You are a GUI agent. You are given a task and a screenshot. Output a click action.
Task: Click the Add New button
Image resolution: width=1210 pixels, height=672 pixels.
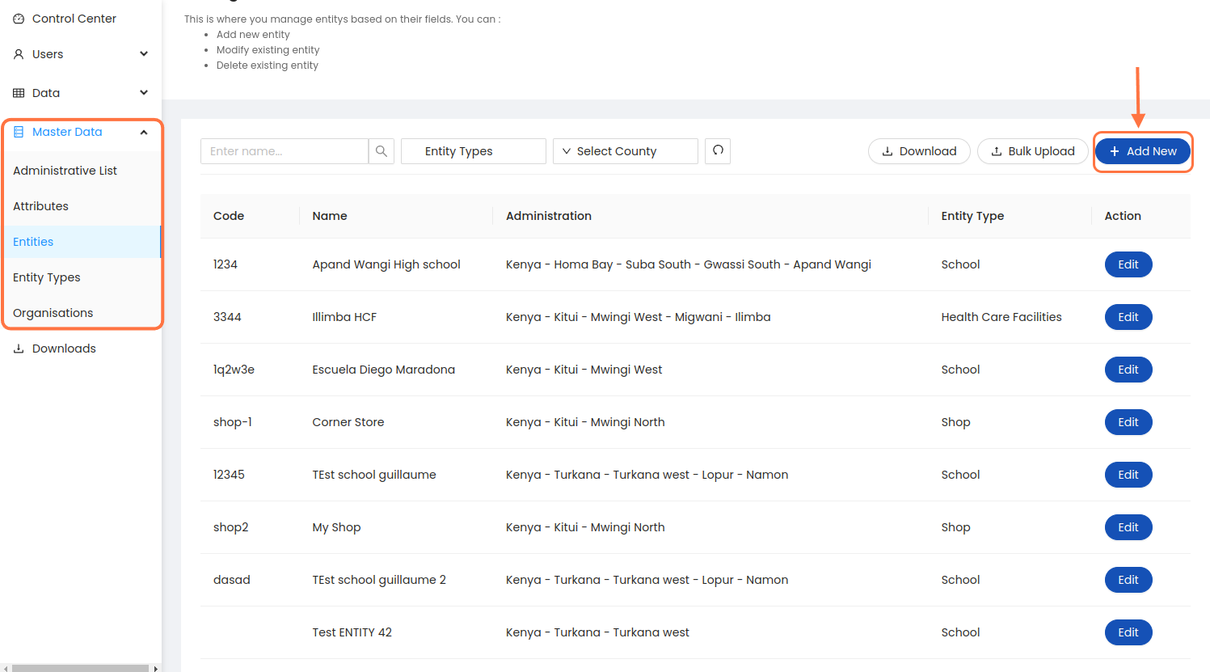1143,151
